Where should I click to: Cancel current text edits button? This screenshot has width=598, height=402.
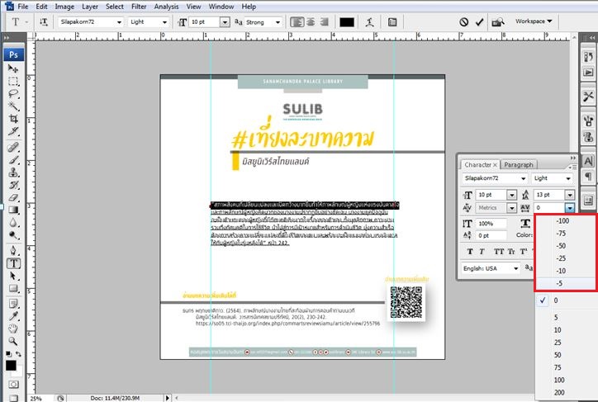point(463,22)
